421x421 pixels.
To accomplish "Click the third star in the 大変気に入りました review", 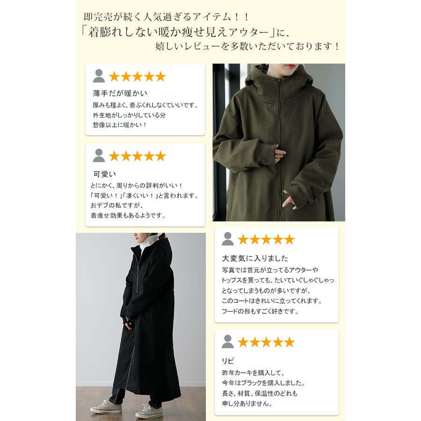I will pos(266,239).
